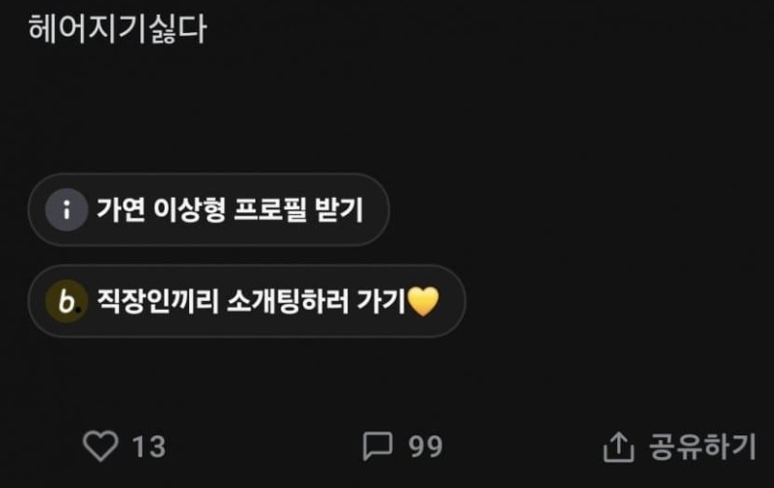This screenshot has height=488, width=774.
Task: Click the 'b.' brand logo icon
Action: [x=66, y=301]
